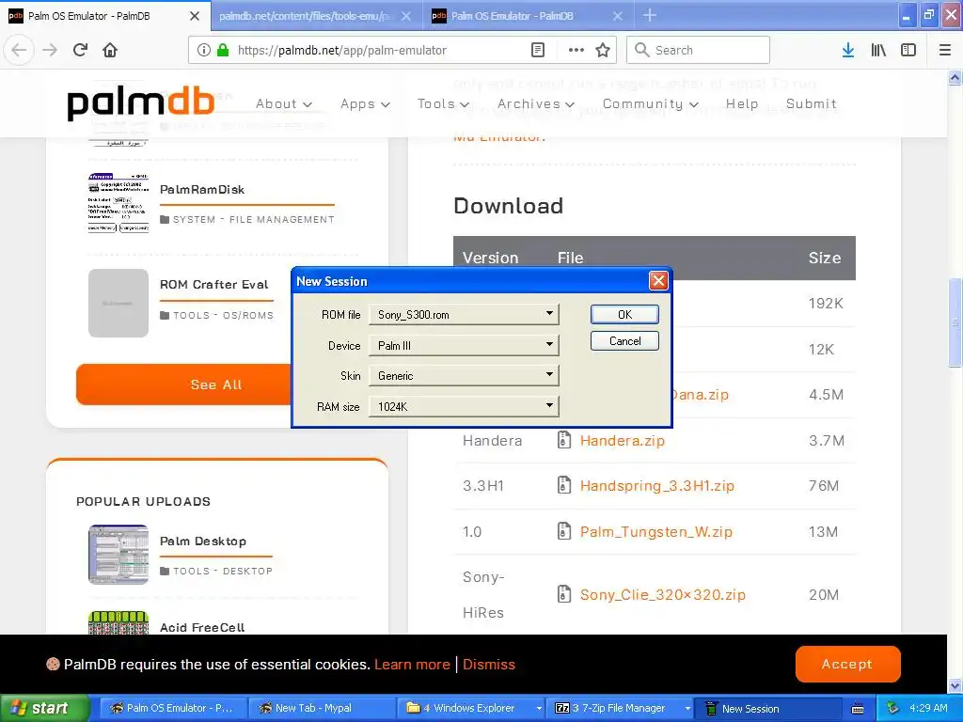Open the 7-Zip File Manager taskbar group
This screenshot has height=722, width=963.
pyautogui.click(x=622, y=708)
